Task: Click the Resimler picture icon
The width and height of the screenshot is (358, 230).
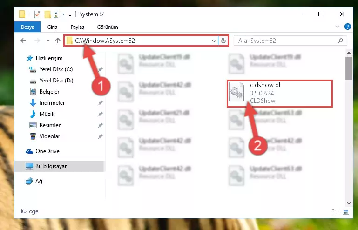Action: pyautogui.click(x=33, y=125)
